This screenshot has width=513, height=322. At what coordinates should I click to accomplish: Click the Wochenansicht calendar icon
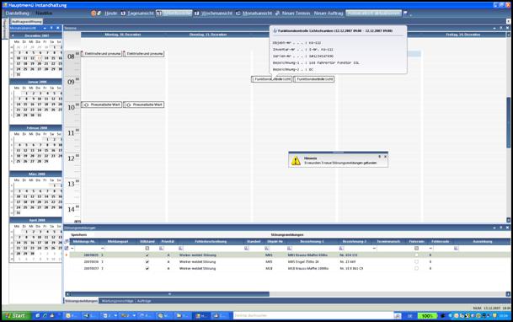pos(196,13)
